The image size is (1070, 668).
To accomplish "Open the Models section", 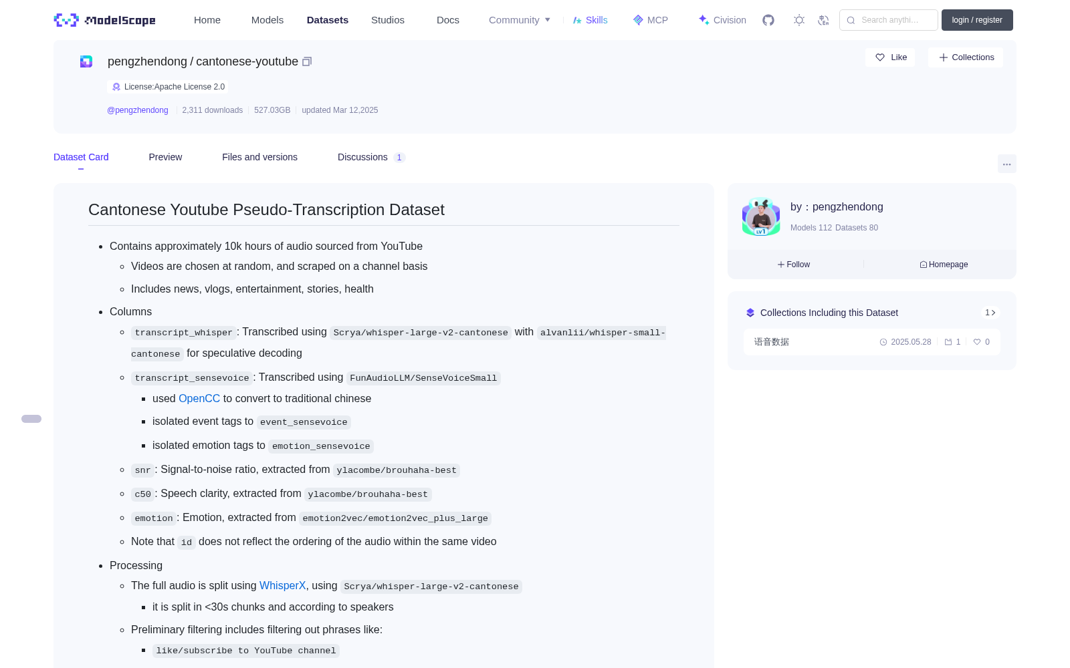I will [267, 20].
